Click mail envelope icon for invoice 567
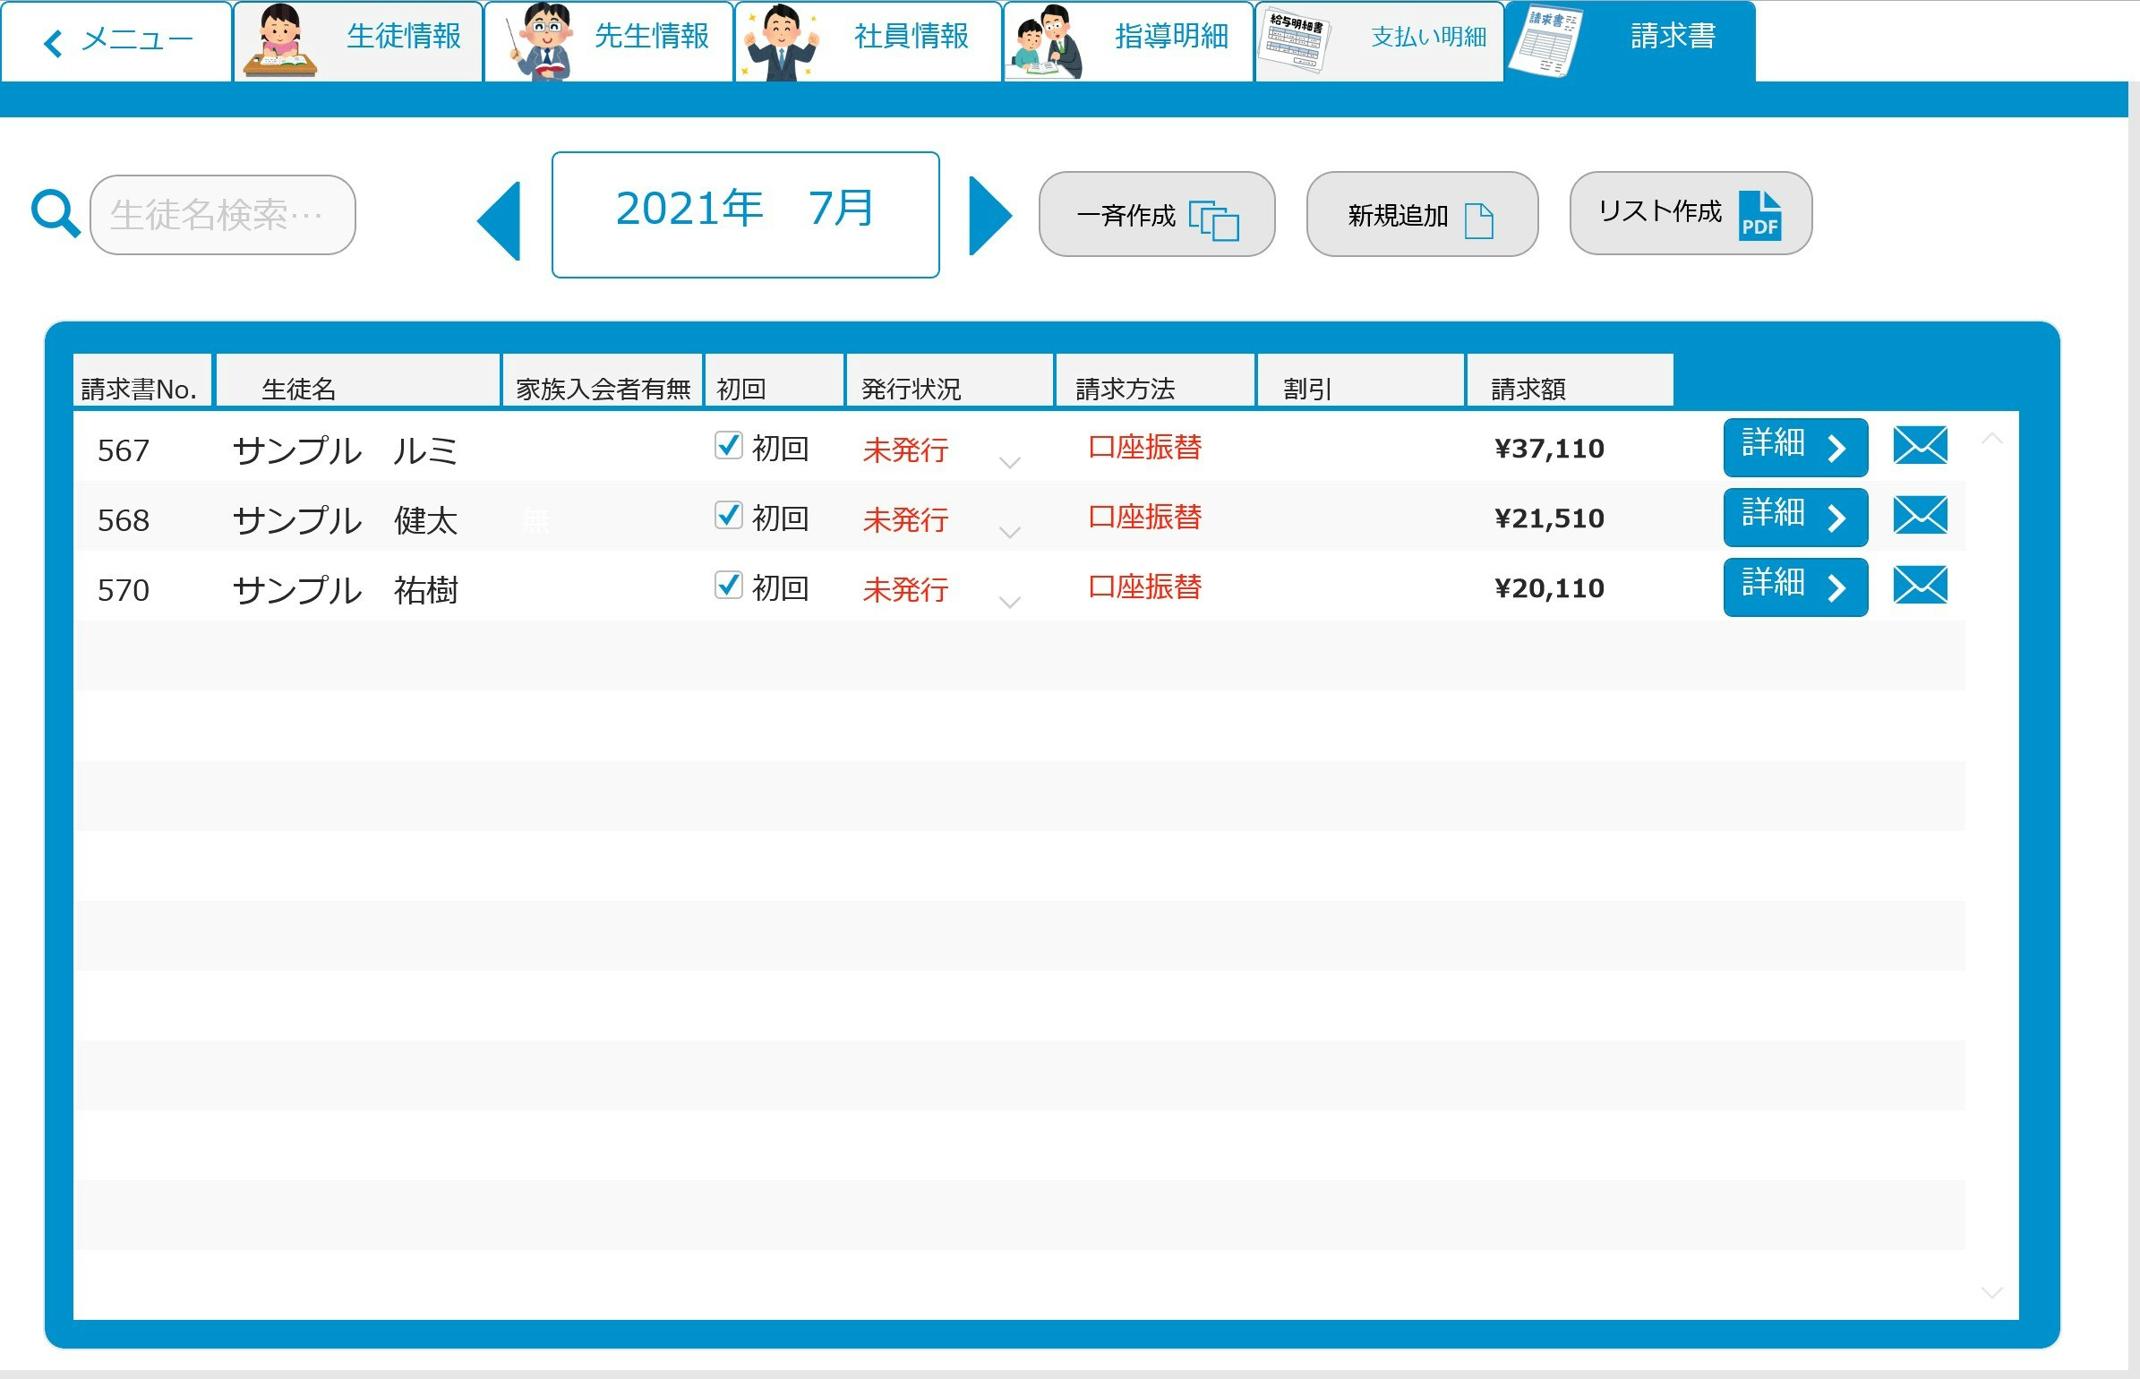Viewport: 2140px width, 1379px height. (1920, 445)
